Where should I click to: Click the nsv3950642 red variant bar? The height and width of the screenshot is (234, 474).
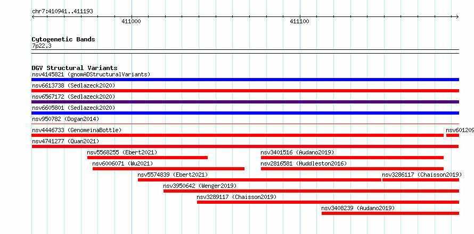[x=312, y=191]
